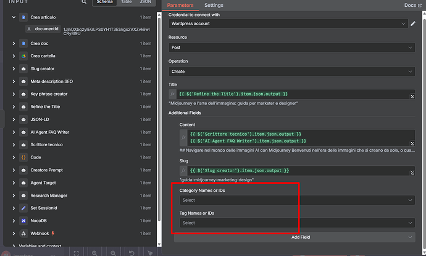Click the AI Agent FAQ Writer icon
The image size is (426, 256).
pyautogui.click(x=23, y=132)
